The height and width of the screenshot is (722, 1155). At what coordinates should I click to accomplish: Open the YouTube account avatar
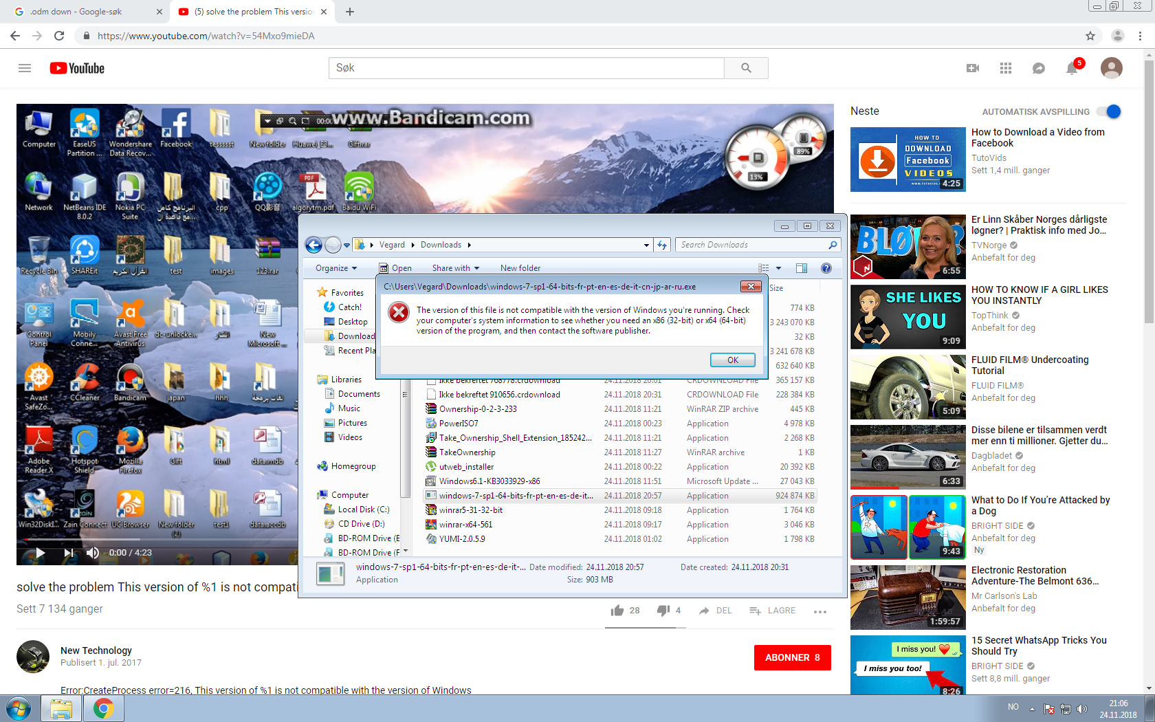point(1112,68)
